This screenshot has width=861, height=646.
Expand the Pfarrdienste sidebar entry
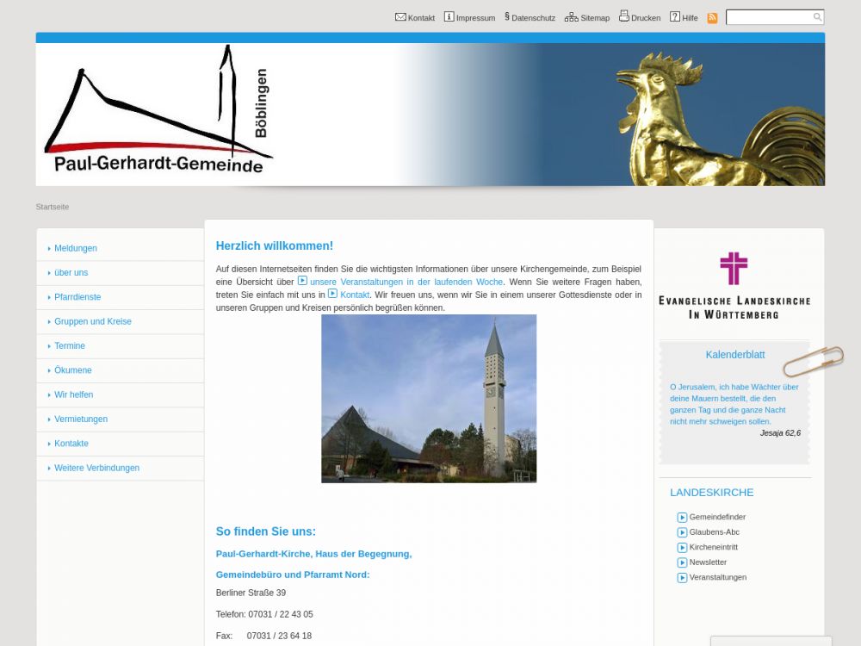[77, 297]
